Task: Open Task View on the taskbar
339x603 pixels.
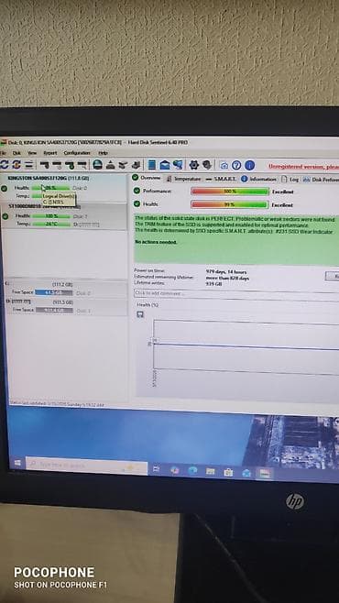Action: click(x=156, y=469)
